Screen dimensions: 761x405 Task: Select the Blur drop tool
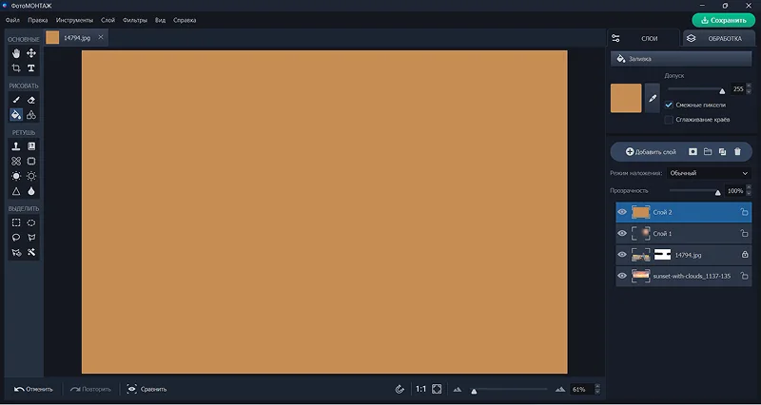[x=31, y=191]
